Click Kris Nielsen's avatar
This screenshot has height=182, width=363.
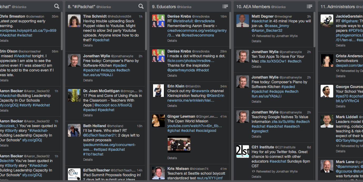(x=158, y=173)
